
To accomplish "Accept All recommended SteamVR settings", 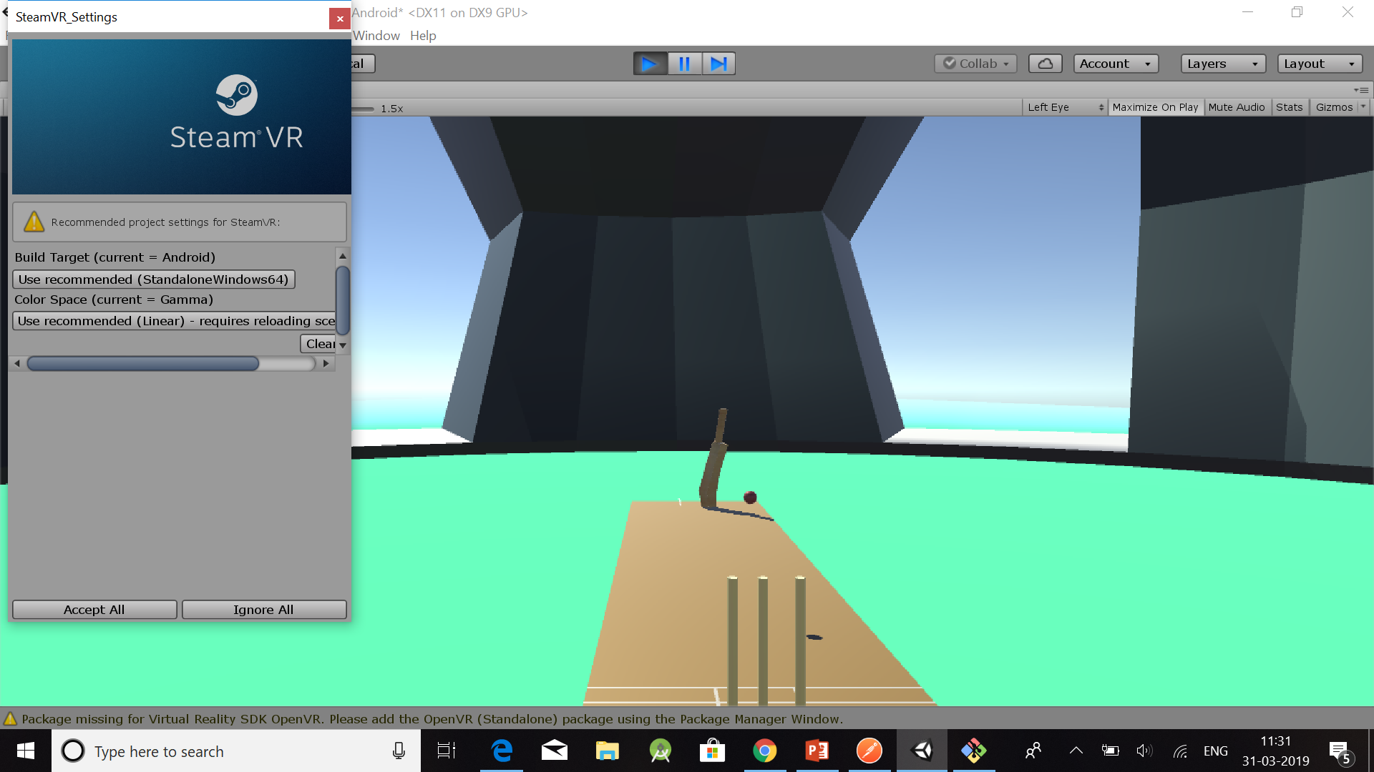I will [x=94, y=610].
